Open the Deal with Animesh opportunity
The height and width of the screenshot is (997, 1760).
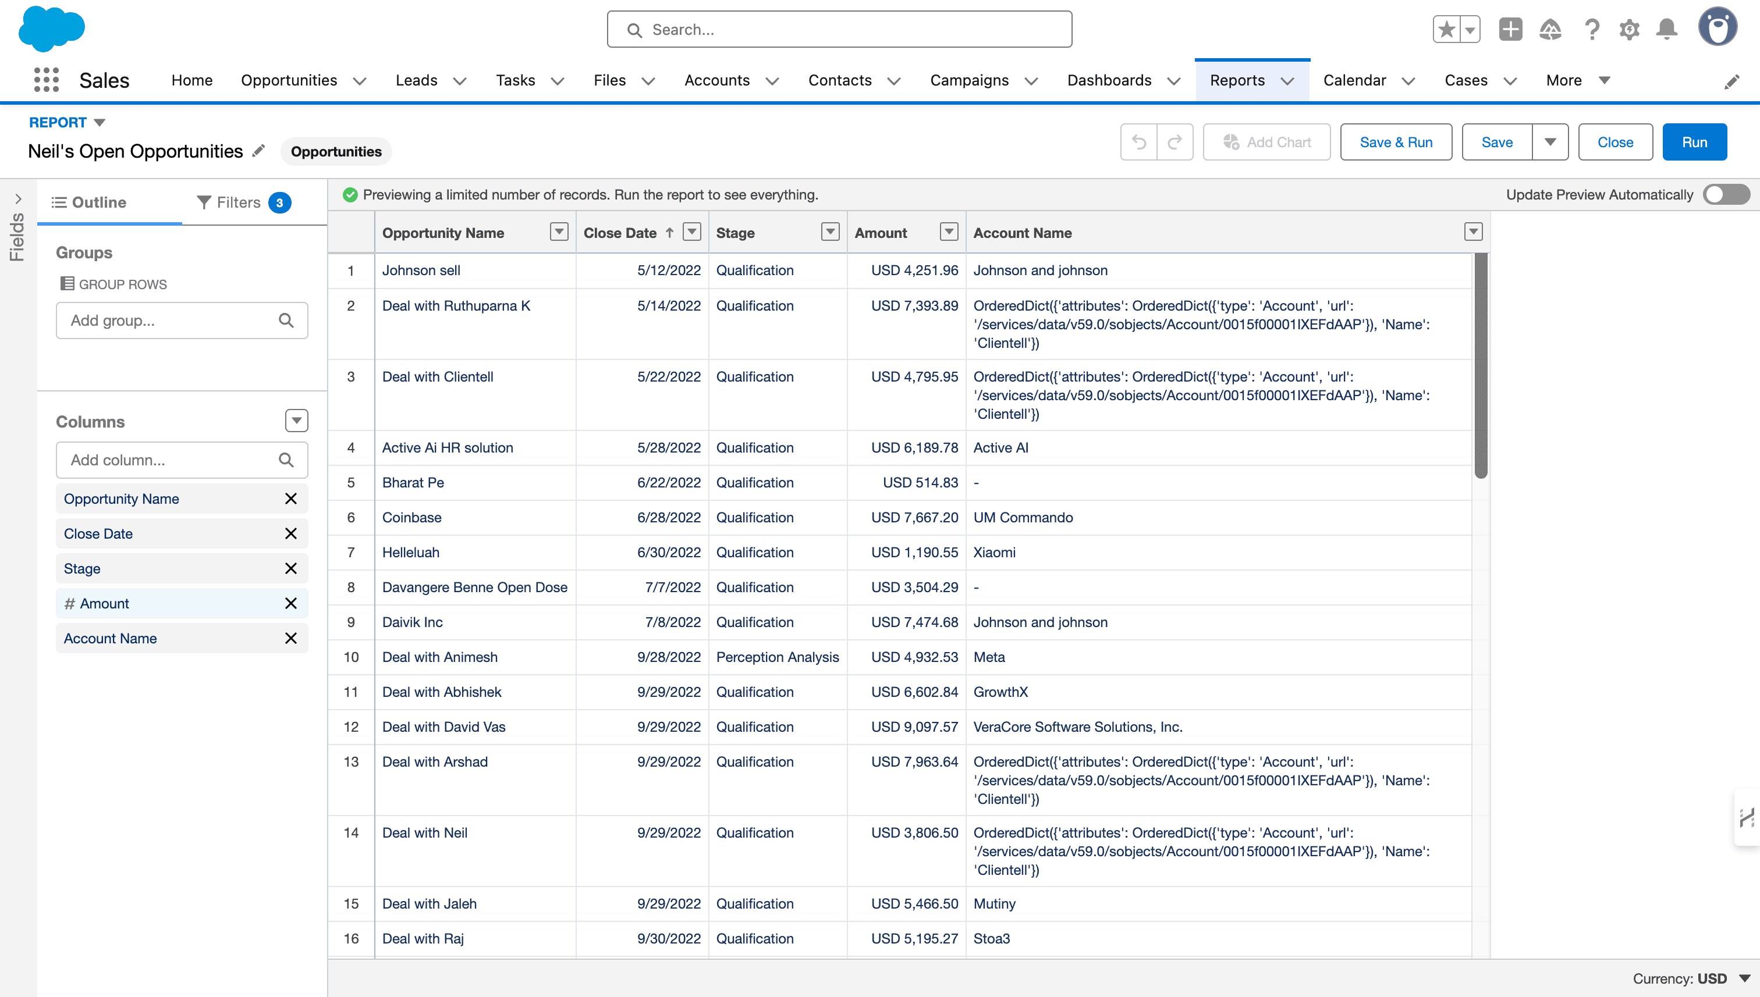[x=440, y=657]
